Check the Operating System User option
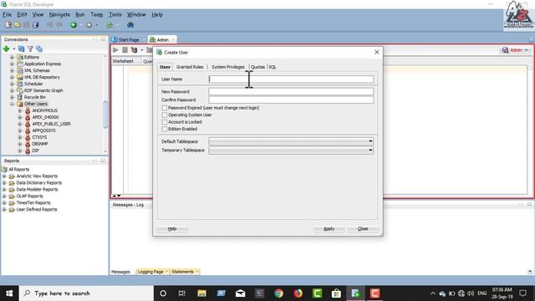535x301 pixels. coord(165,115)
